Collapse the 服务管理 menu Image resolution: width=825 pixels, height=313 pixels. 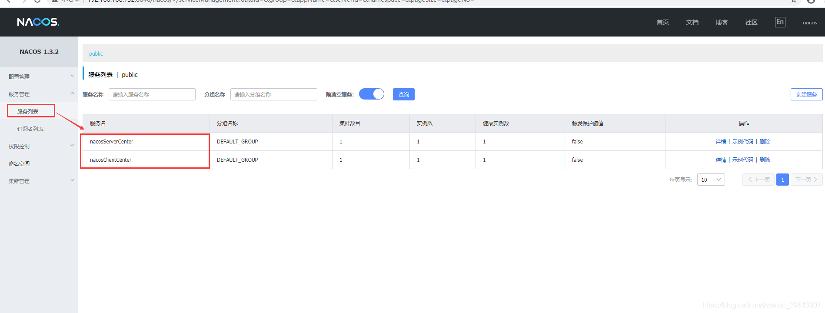39,94
